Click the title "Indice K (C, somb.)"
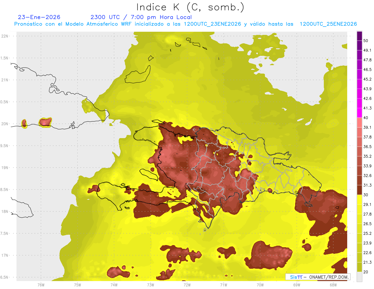 [x=190, y=7]
